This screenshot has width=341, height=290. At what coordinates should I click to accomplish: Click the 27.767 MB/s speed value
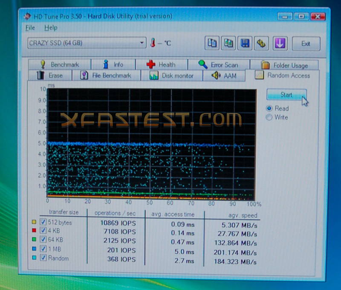[237, 234]
